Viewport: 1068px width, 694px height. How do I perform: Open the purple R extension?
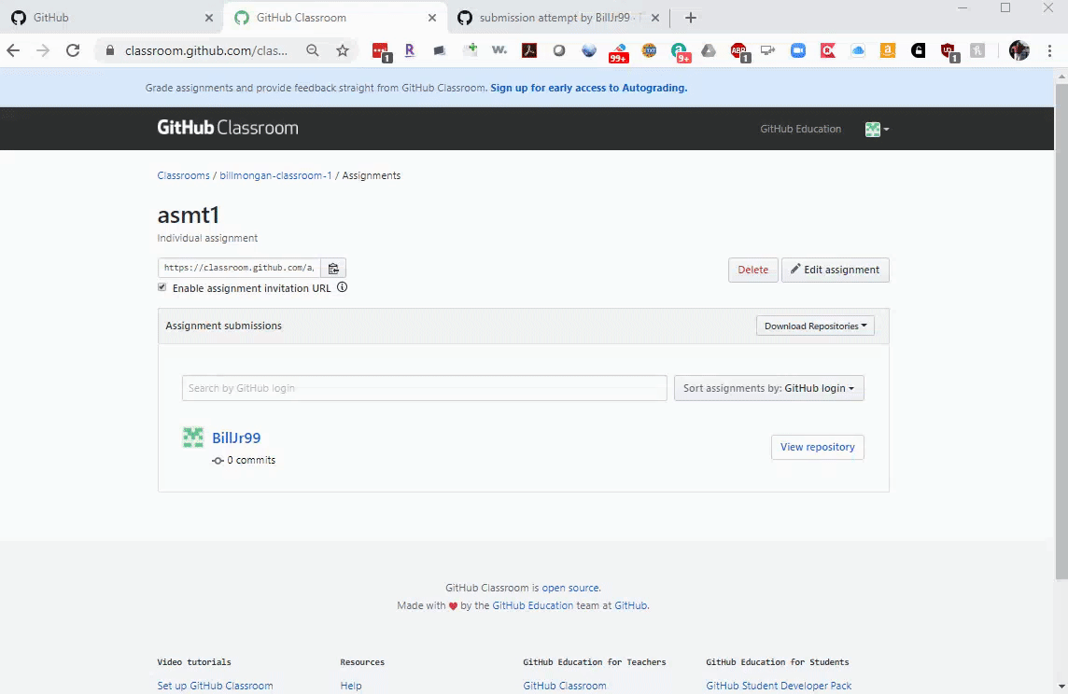(x=409, y=50)
